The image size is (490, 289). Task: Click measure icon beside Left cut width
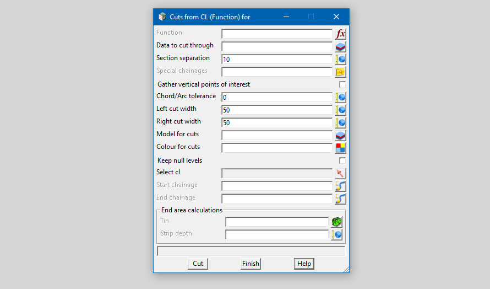point(340,110)
